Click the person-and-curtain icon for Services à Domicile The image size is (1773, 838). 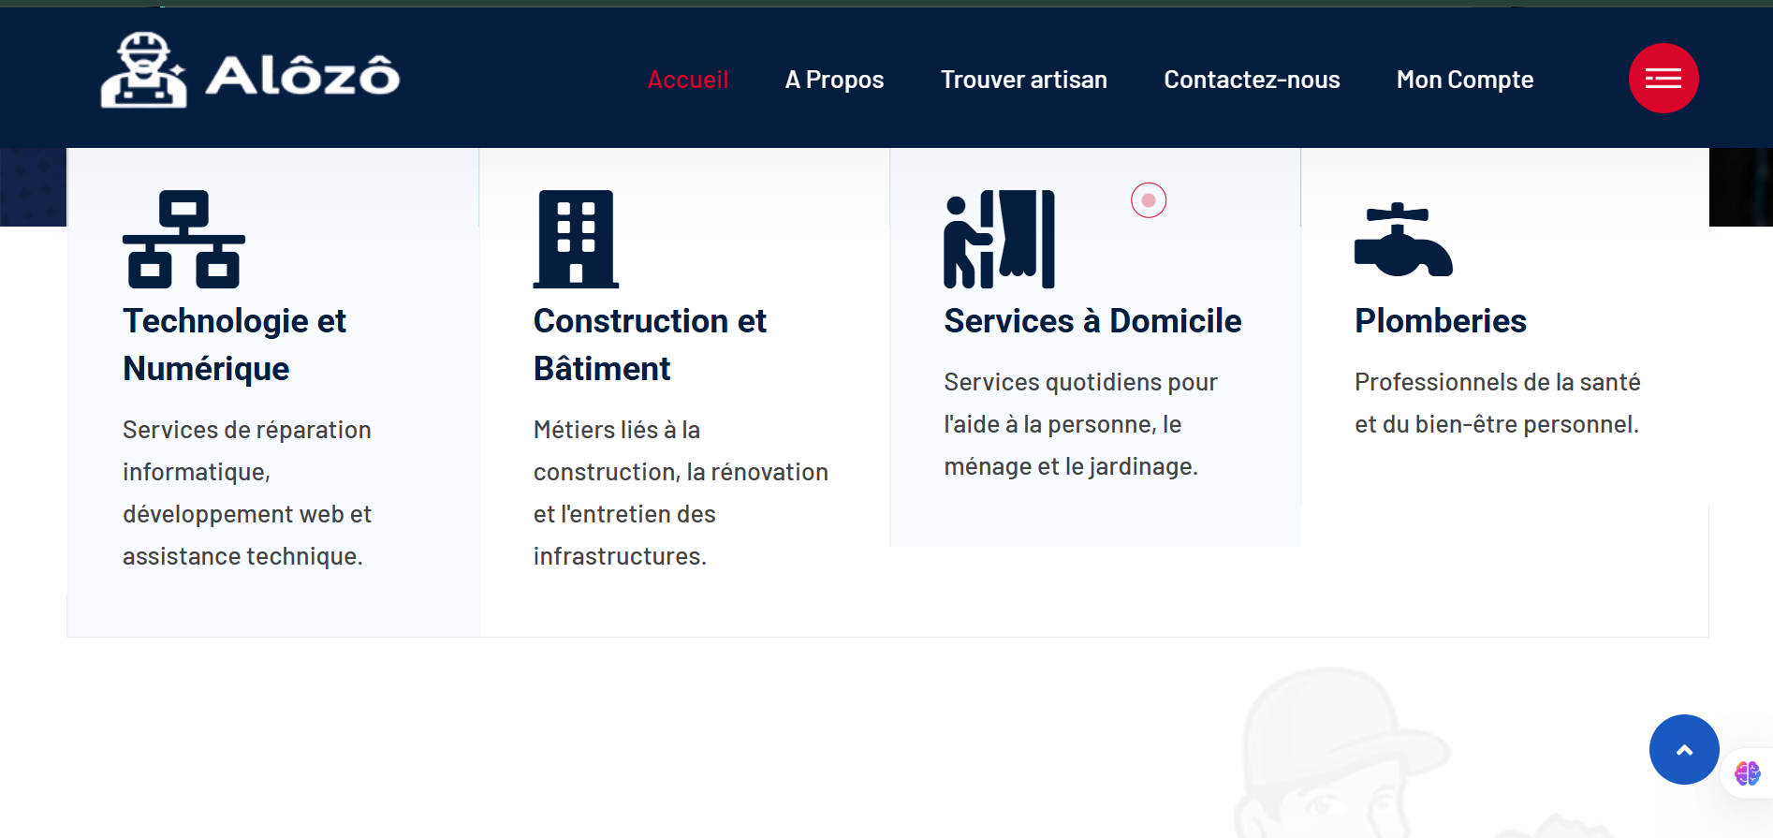click(x=999, y=239)
